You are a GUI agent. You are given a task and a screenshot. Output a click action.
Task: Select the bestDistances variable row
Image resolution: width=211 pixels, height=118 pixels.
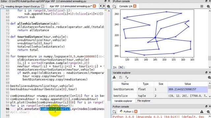pyautogui.click(x=160, y=89)
